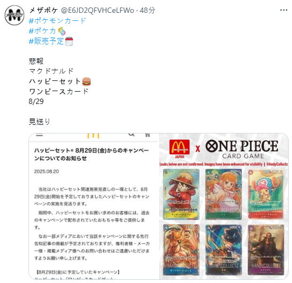292x283 pixels.
Task: Open the メザポケ display name
Action: 43,10
